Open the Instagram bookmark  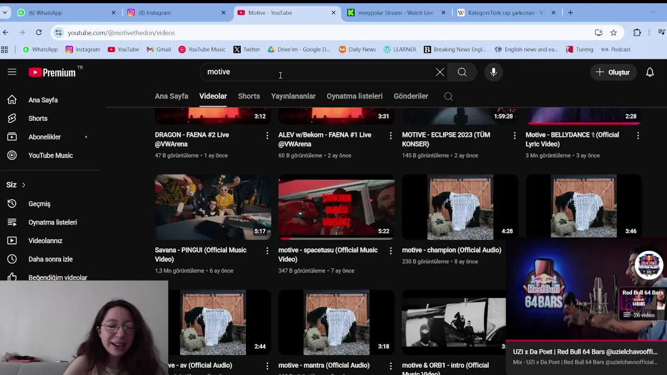coord(83,49)
